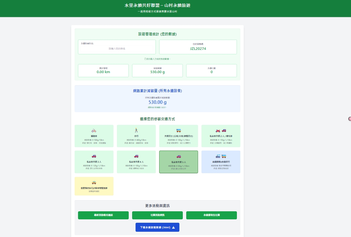Viewport: 351px width, 237px height.
Task: Click the 約 120g/人/10km reduction line
Action: 94,166
